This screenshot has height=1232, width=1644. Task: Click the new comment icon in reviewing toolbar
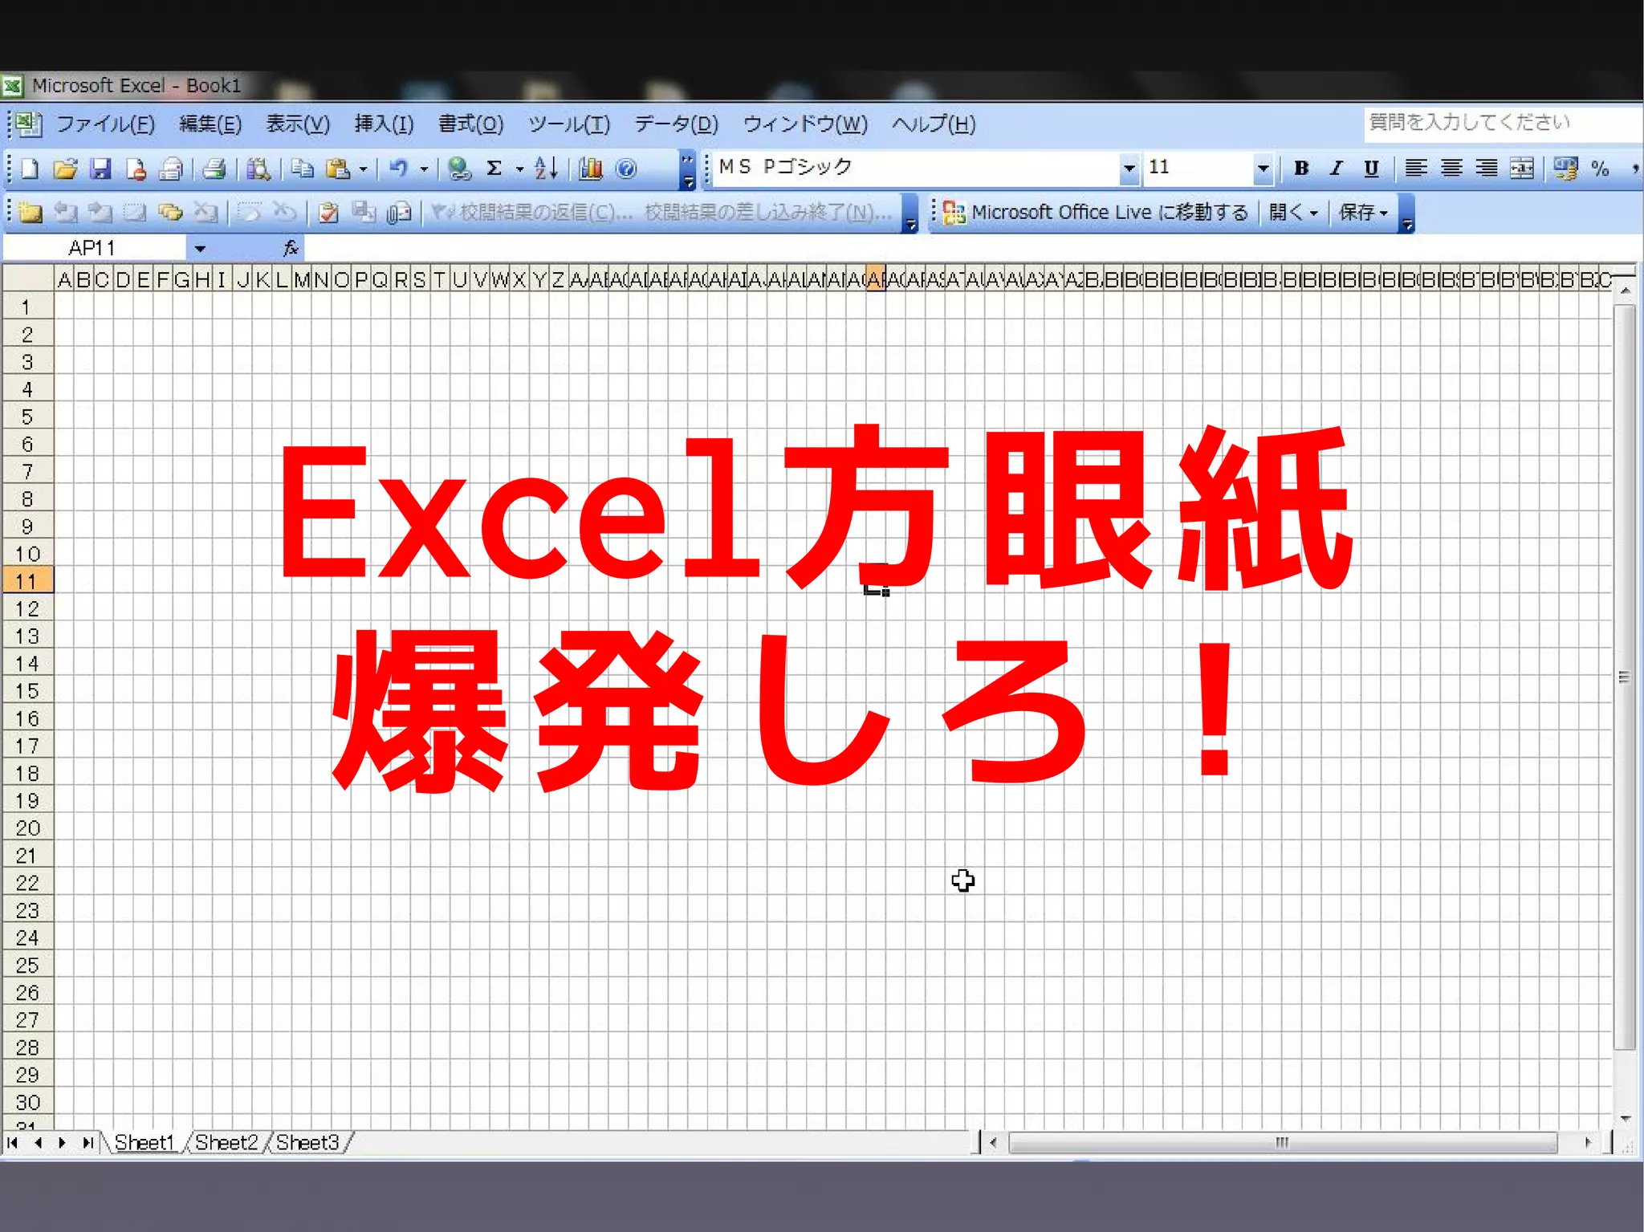pos(30,212)
